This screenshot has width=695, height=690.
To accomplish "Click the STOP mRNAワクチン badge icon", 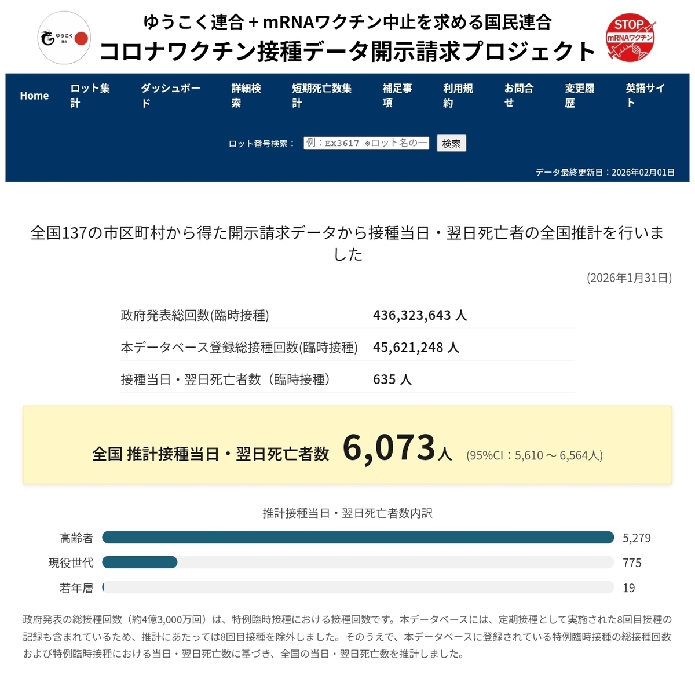I will pos(630,39).
